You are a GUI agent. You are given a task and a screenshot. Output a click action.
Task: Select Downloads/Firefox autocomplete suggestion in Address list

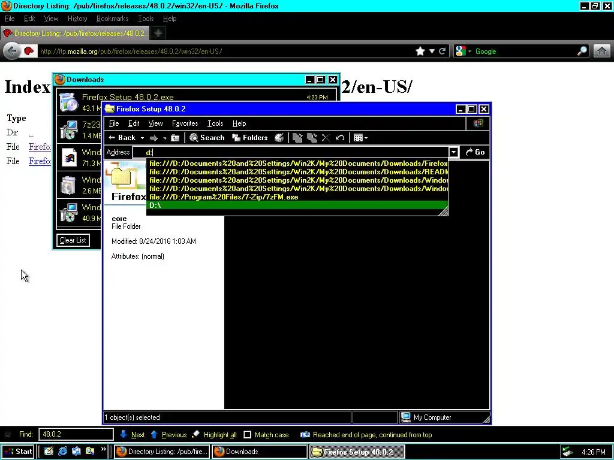tap(297, 164)
